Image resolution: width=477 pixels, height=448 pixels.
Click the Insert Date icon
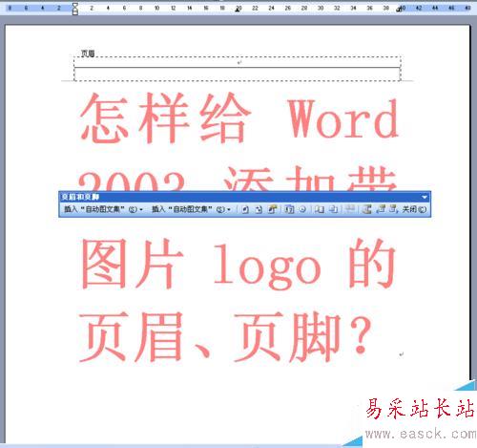(x=289, y=209)
